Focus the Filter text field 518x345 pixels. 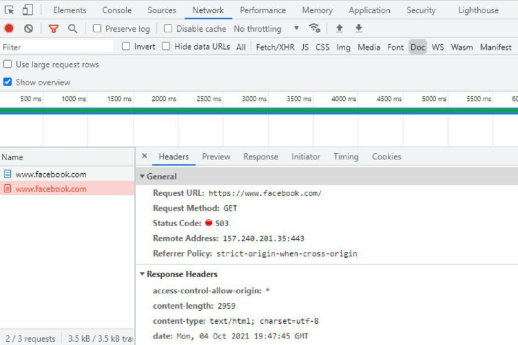point(56,47)
